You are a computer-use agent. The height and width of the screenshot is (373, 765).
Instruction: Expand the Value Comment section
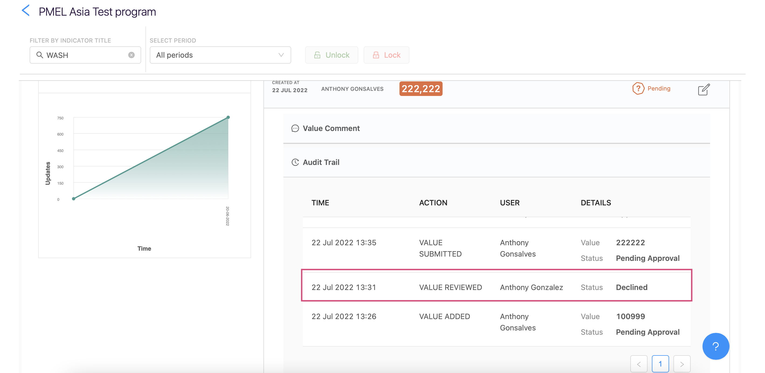331,128
